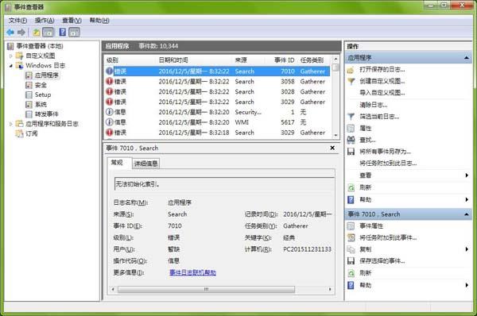This screenshot has height=316, width=477.
Task: Open the 事件日志联机帮助 link
Action: click(192, 272)
